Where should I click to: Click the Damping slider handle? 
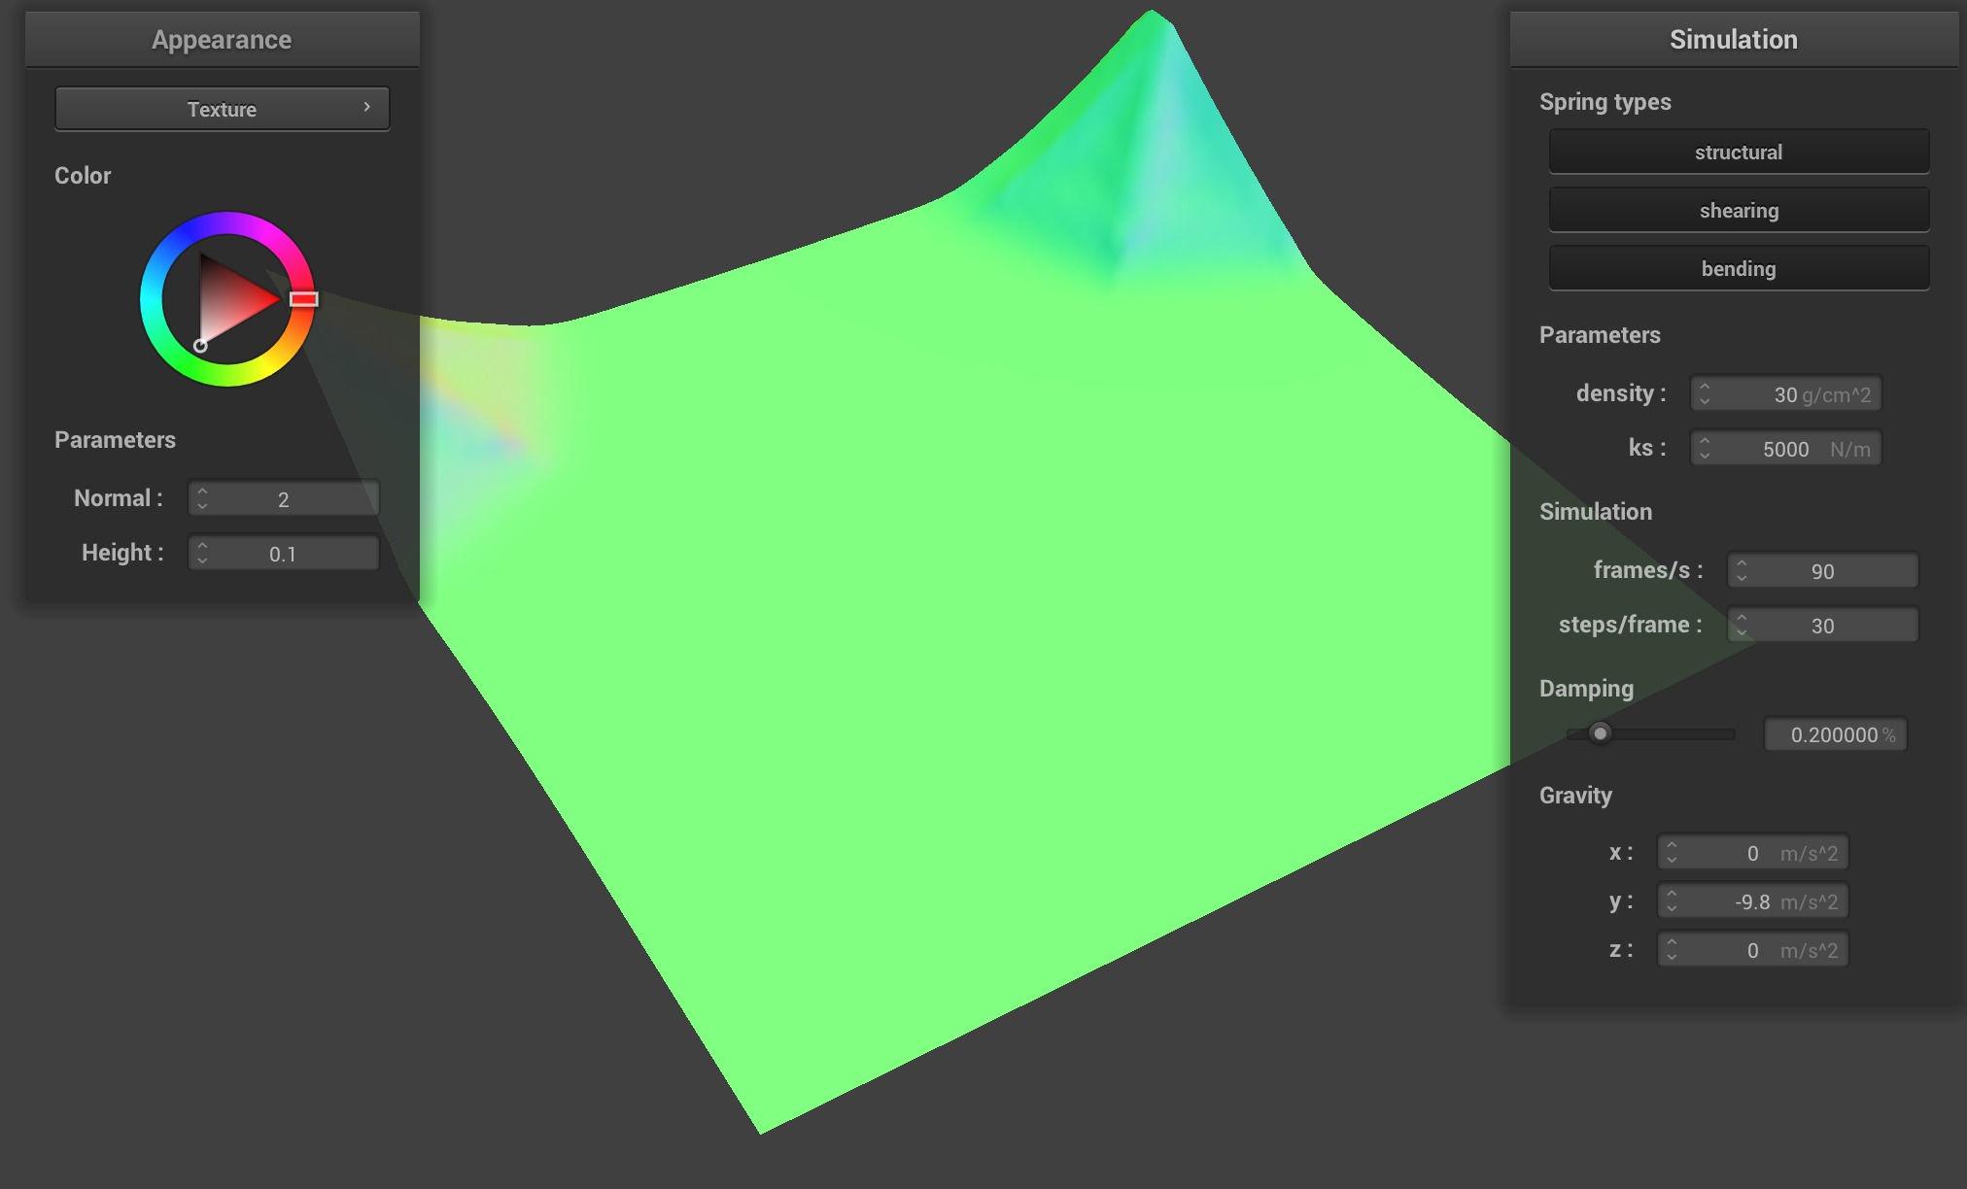(x=1600, y=733)
